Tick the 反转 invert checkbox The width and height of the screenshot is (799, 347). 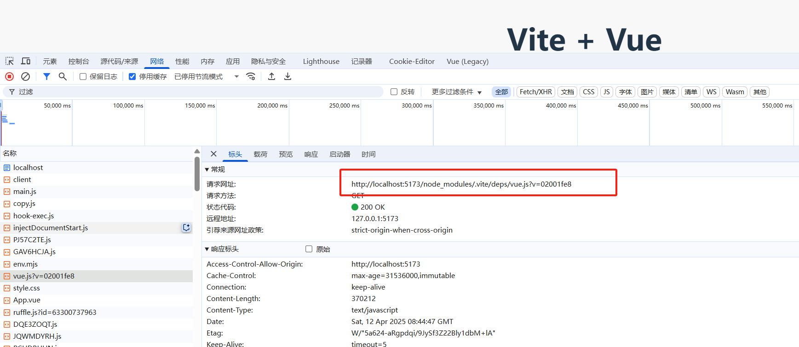pyautogui.click(x=394, y=92)
